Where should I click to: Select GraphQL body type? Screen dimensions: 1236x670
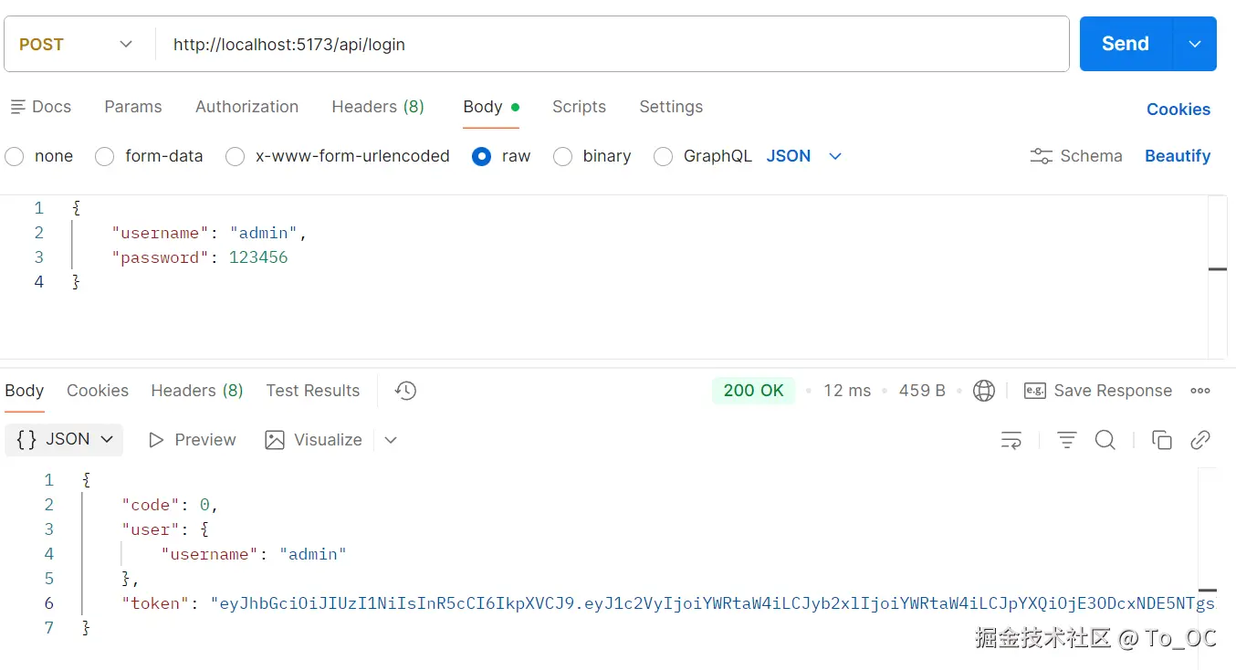coord(703,156)
